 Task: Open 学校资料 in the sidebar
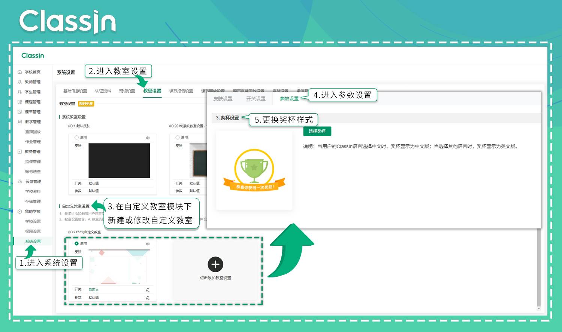[x=33, y=191]
